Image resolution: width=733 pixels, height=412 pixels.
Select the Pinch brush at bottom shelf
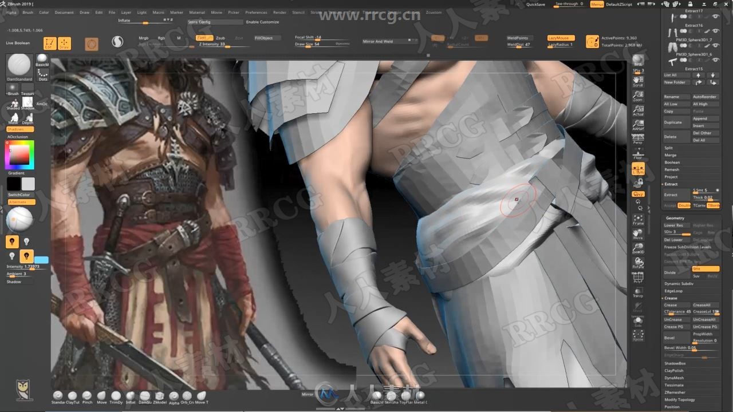click(x=87, y=397)
